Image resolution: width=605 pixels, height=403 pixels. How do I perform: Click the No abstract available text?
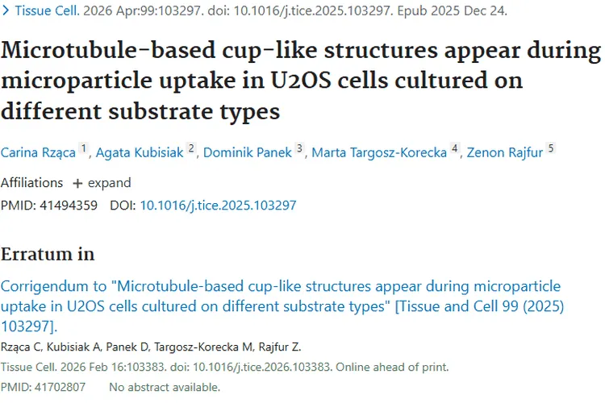coord(165,388)
